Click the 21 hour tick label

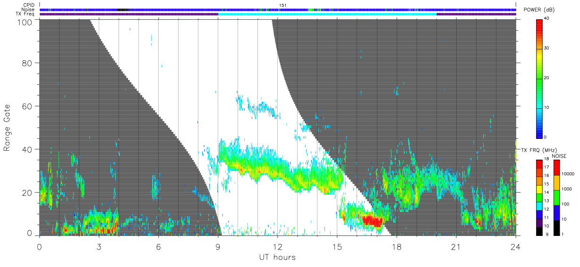point(456,246)
